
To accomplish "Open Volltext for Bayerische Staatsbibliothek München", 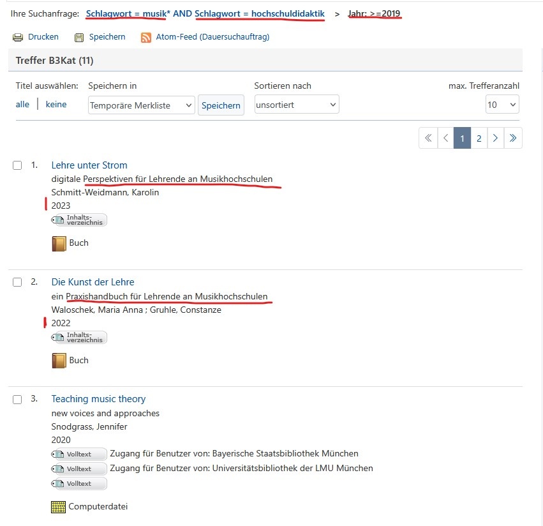I will point(80,454).
